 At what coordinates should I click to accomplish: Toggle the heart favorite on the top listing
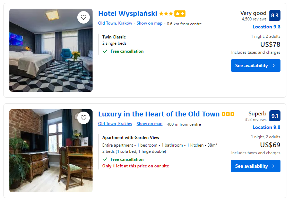pyautogui.click(x=84, y=17)
